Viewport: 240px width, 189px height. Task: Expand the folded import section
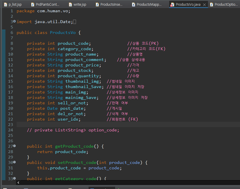14,21
